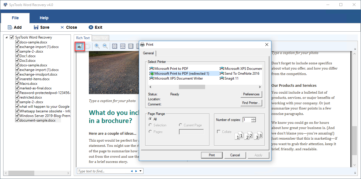Image resolution: width=361 pixels, height=179 pixels.
Task: Toggle the Macro.docx checkbox
Action: tap(17, 84)
